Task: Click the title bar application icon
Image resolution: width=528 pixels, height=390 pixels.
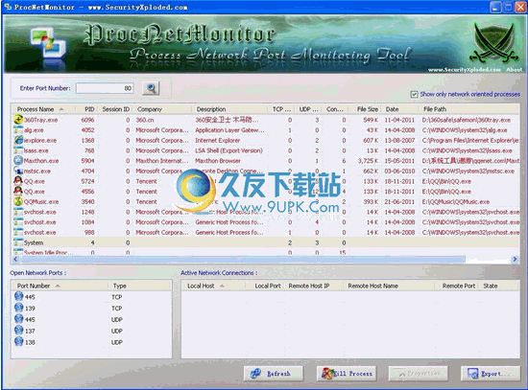Action: click(x=8, y=7)
